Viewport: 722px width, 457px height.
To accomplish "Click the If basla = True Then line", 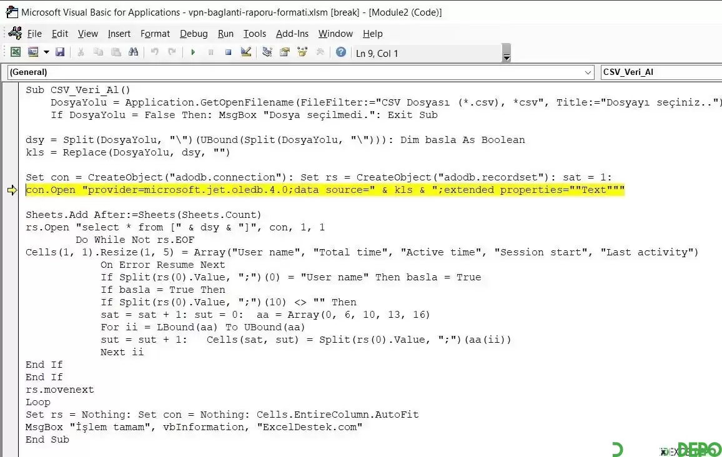I will click(x=163, y=290).
